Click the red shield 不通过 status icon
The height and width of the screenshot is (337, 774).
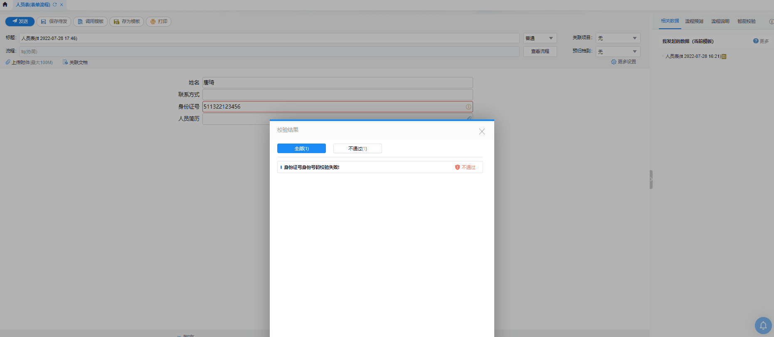(457, 167)
